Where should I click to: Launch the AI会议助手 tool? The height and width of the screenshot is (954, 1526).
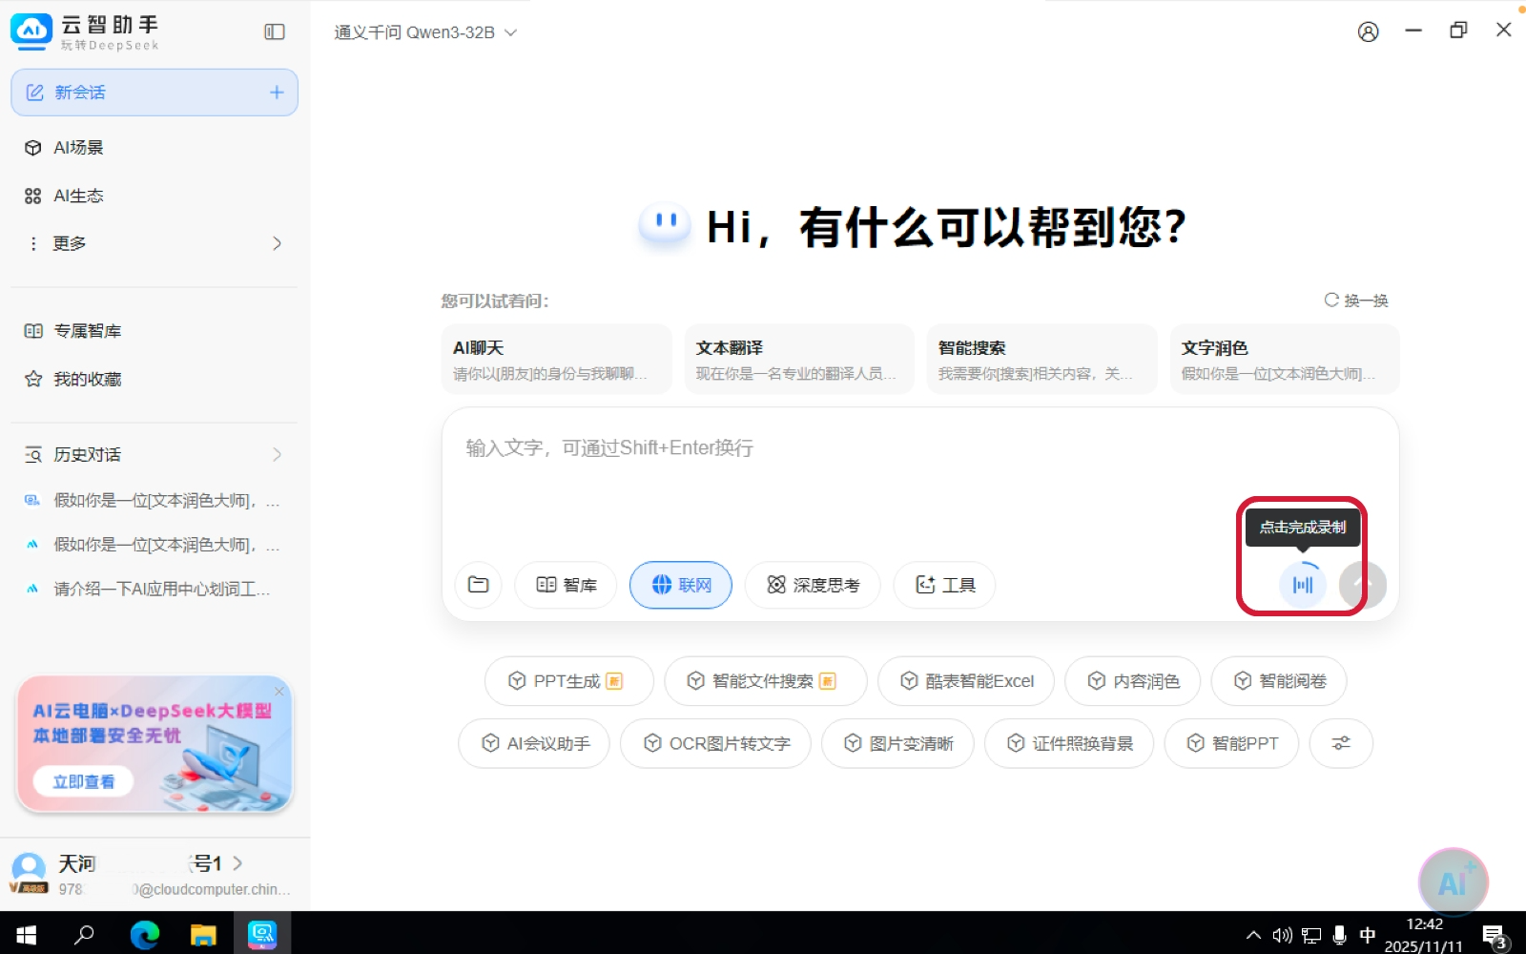point(534,743)
